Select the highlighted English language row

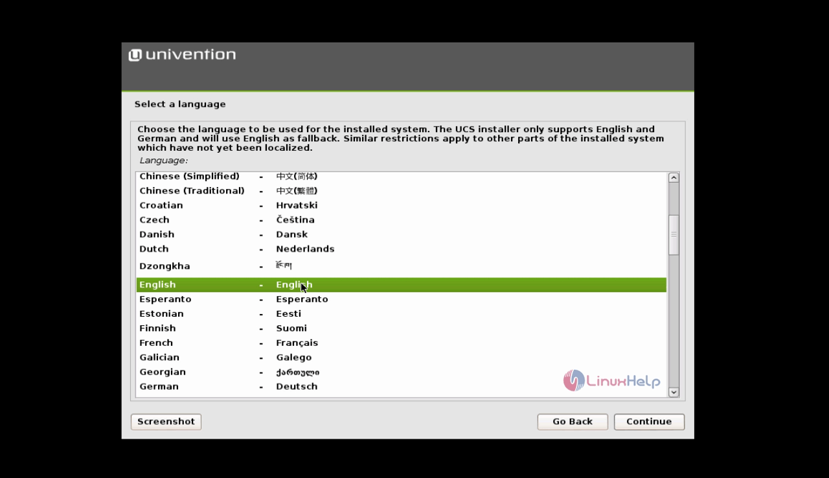point(402,285)
